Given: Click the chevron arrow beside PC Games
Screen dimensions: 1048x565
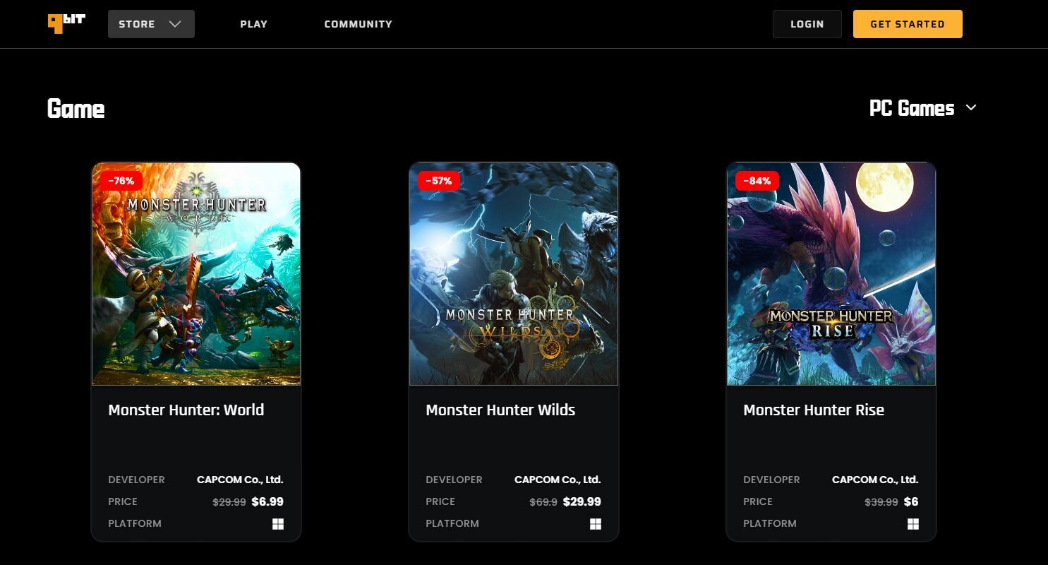Looking at the screenshot, I should (971, 108).
